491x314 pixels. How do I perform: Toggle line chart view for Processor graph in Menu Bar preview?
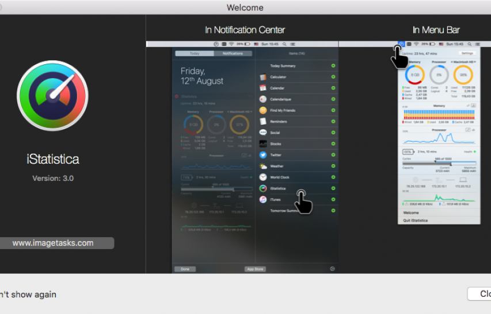click(x=468, y=130)
